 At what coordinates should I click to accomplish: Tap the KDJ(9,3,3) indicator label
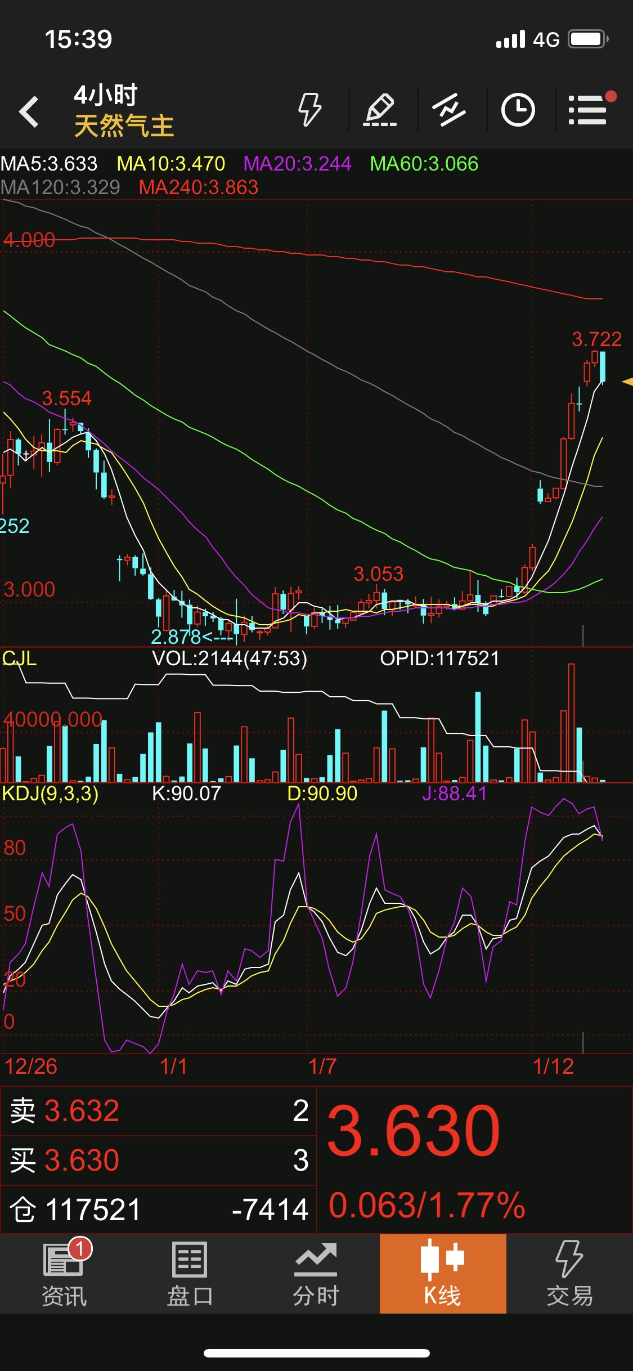click(50, 794)
